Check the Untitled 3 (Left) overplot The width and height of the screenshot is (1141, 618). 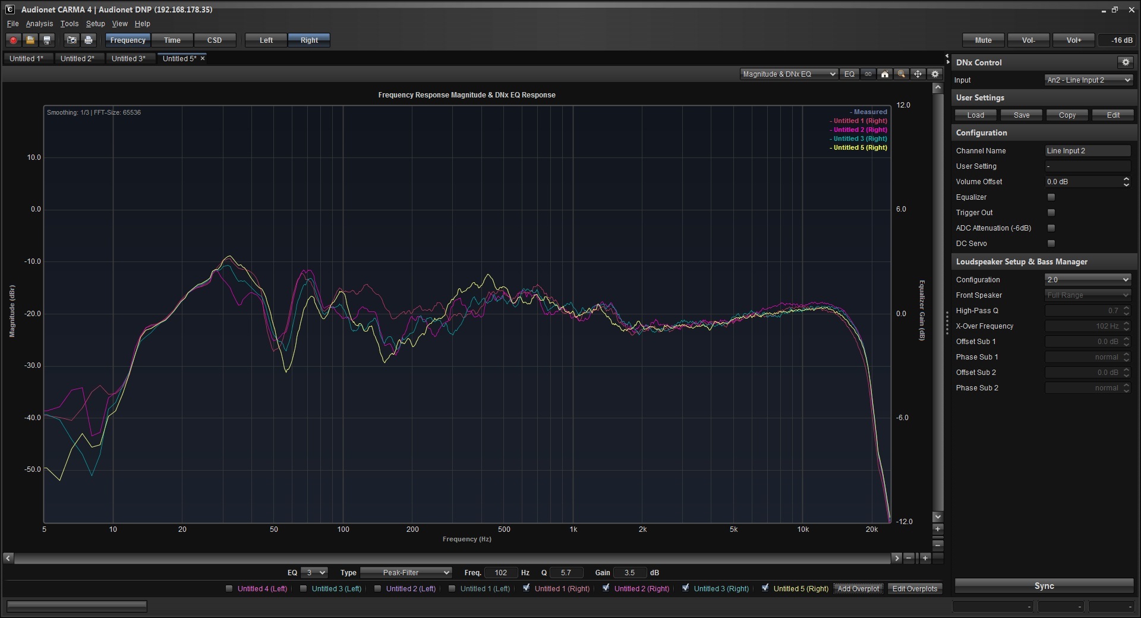click(304, 589)
